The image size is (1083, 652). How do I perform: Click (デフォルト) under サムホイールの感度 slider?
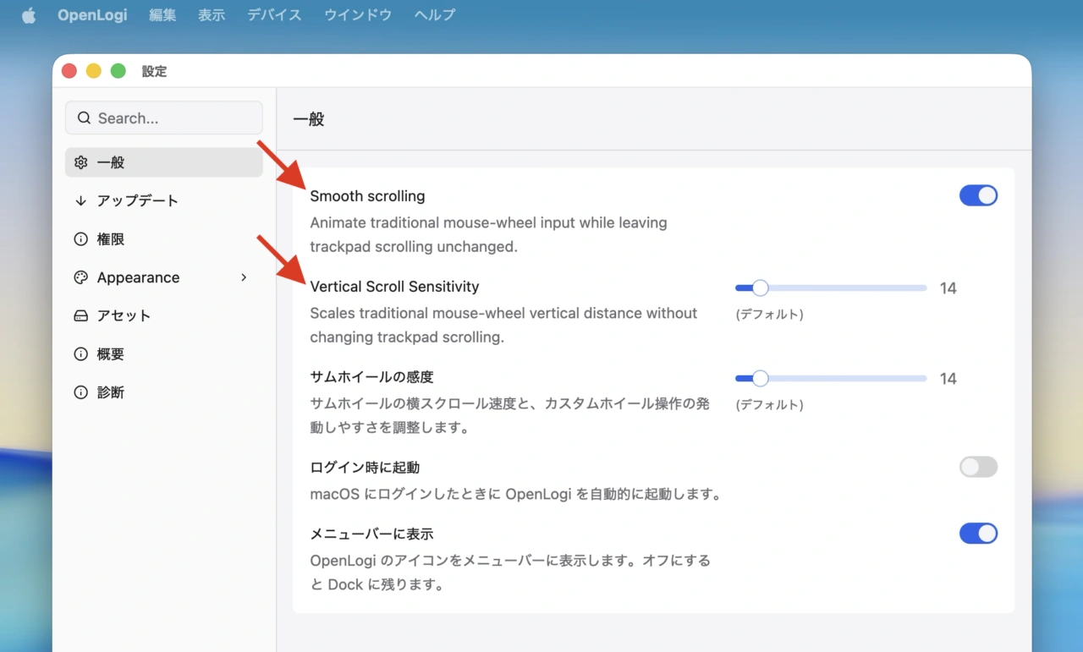point(769,404)
